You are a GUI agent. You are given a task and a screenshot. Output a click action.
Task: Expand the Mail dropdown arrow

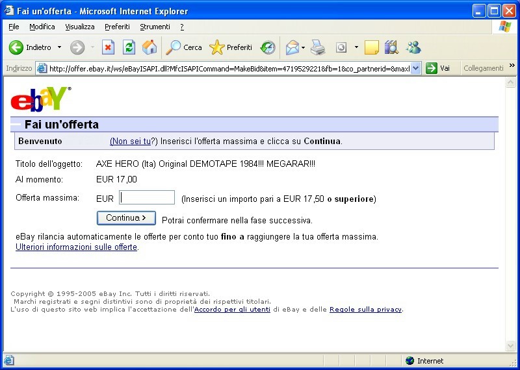pyautogui.click(x=303, y=47)
